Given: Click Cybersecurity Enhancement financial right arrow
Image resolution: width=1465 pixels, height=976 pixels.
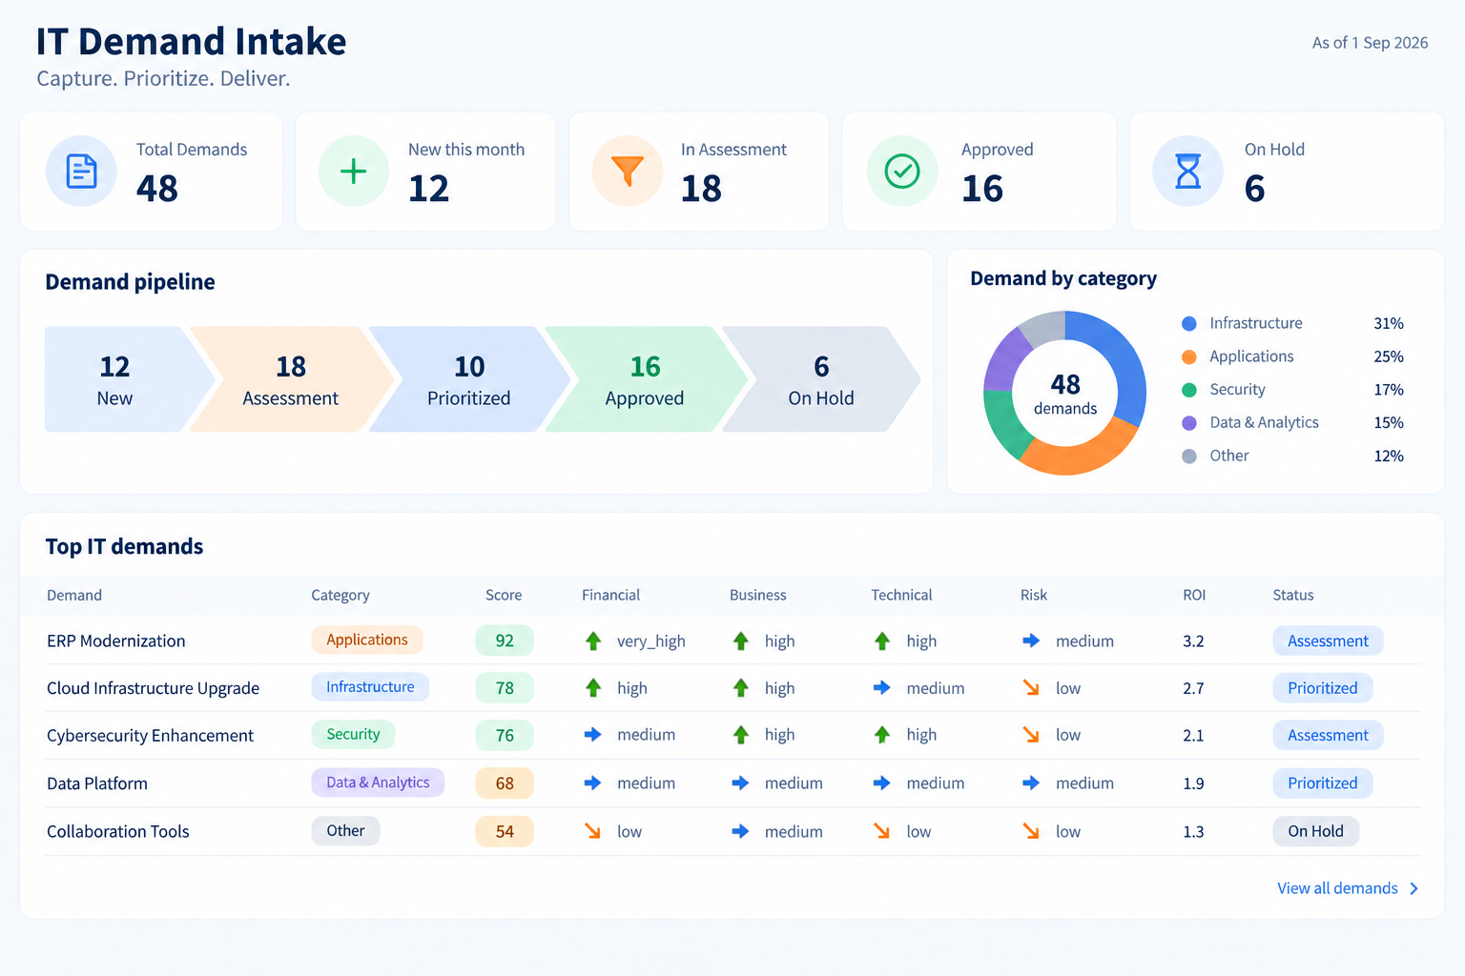Looking at the screenshot, I should (593, 735).
